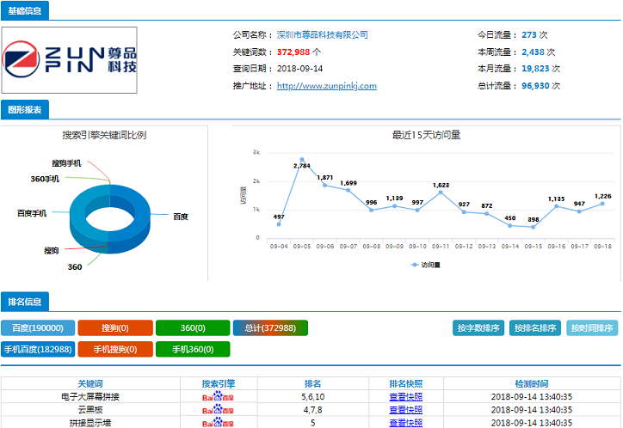The image size is (623, 428).
Task: Click the ZUNPIN company logo image
Action: pyautogui.click(x=69, y=60)
